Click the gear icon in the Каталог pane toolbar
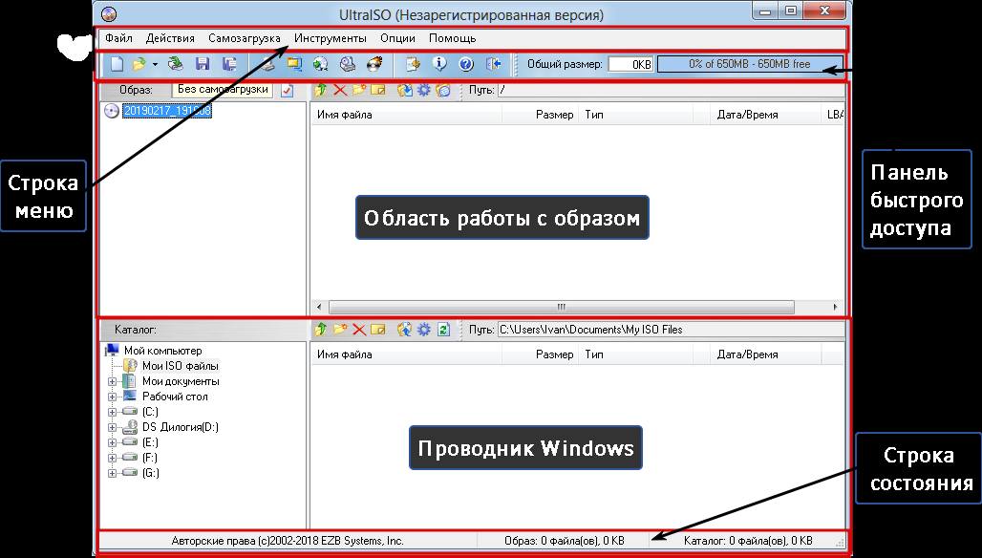Image resolution: width=982 pixels, height=558 pixels. tap(424, 330)
